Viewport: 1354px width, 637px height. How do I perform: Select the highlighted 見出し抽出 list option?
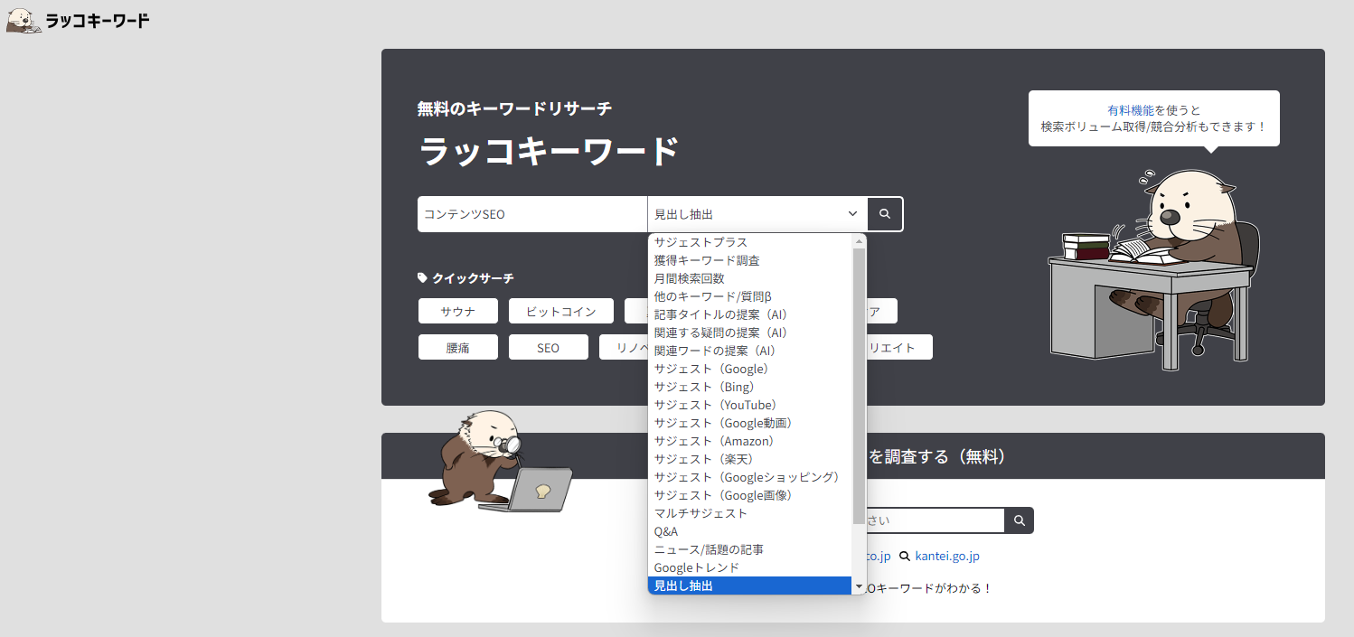pos(750,585)
